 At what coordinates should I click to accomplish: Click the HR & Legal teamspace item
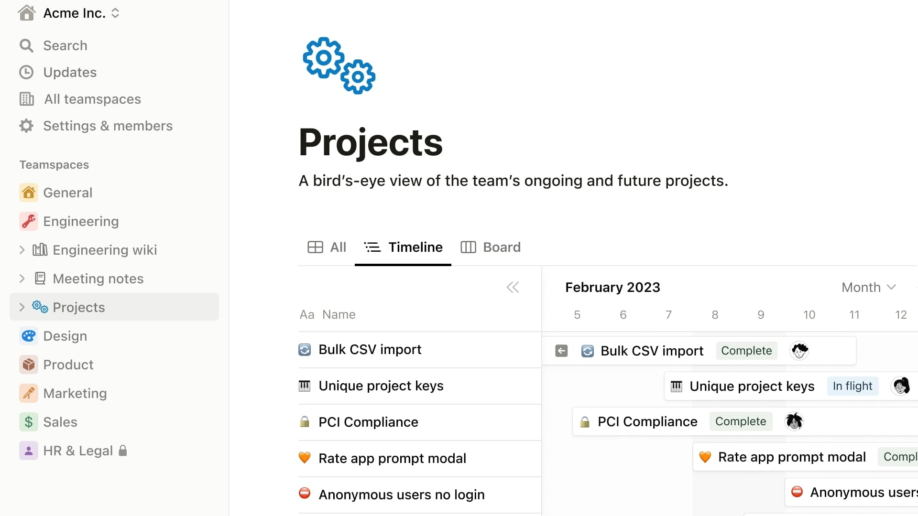tap(77, 451)
